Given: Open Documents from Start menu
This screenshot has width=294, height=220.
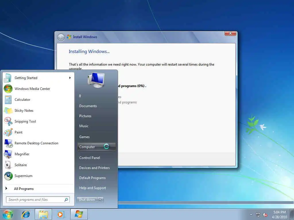Looking at the screenshot, I should coord(96,106).
